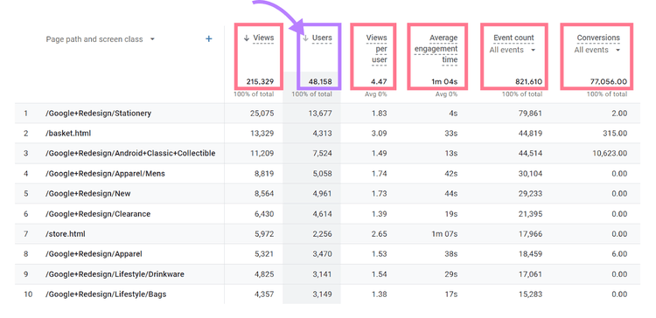The height and width of the screenshot is (318, 656).
Task: Select the /store.html page path
Action: point(66,233)
